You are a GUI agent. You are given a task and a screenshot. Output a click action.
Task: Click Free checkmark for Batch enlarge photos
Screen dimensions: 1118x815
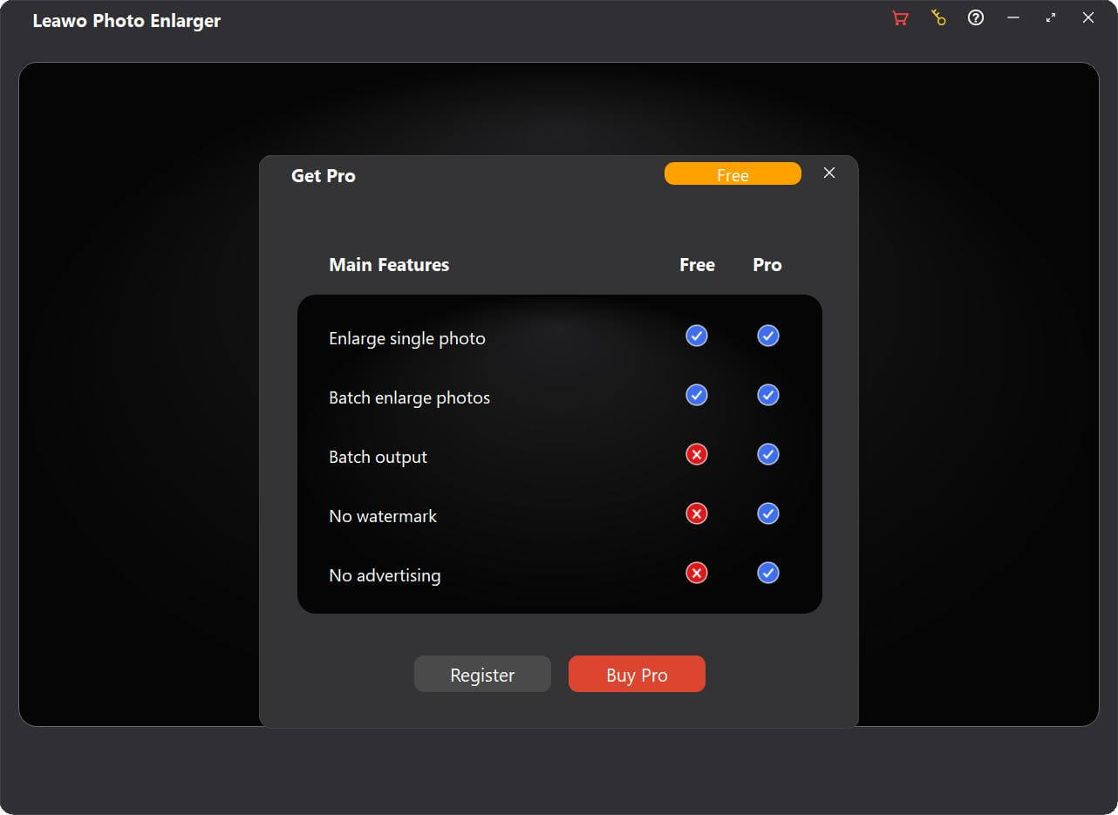click(x=697, y=396)
